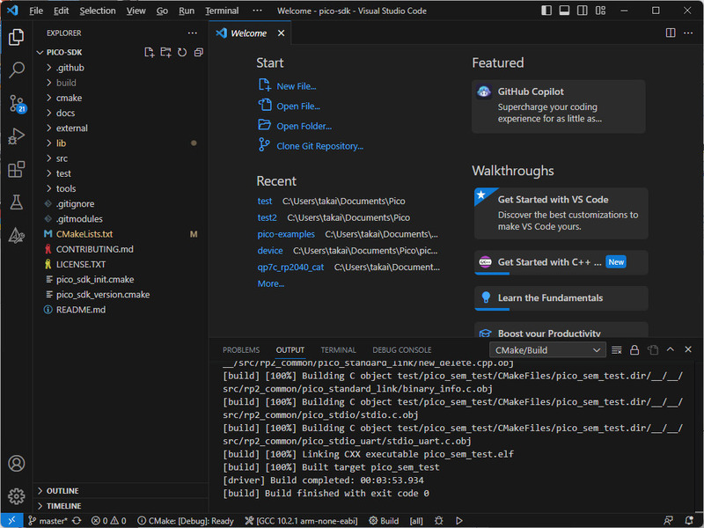The image size is (704, 528).
Task: Open the Terminal menu
Action: [x=222, y=11]
